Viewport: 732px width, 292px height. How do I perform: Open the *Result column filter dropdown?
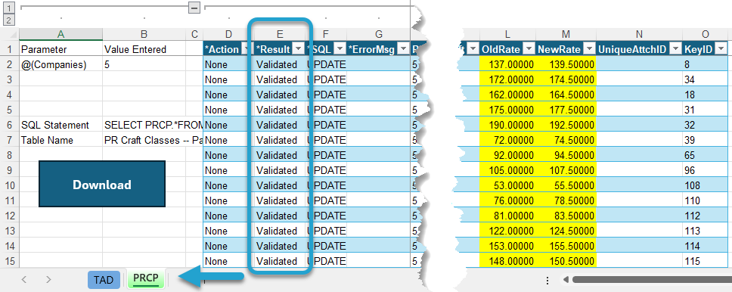tap(298, 49)
